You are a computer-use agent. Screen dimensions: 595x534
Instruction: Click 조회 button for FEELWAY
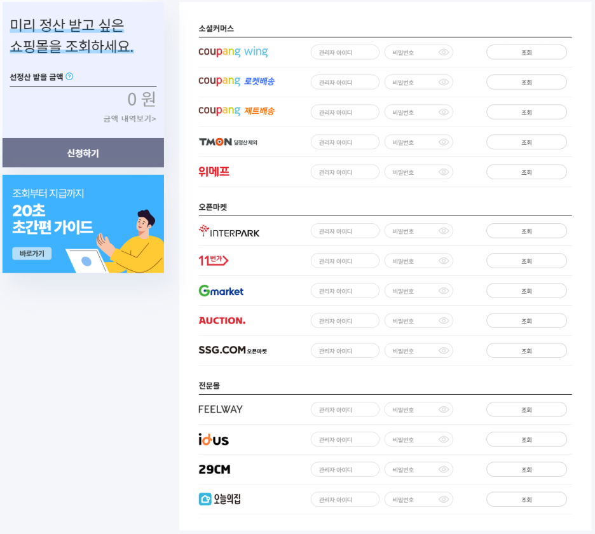(x=526, y=410)
